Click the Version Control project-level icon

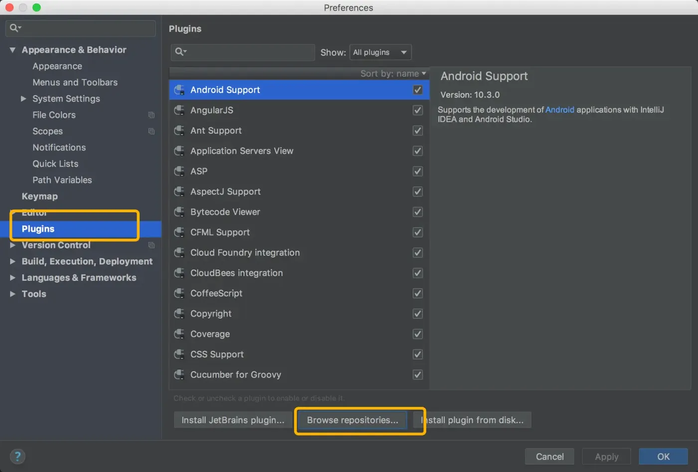pyautogui.click(x=152, y=245)
